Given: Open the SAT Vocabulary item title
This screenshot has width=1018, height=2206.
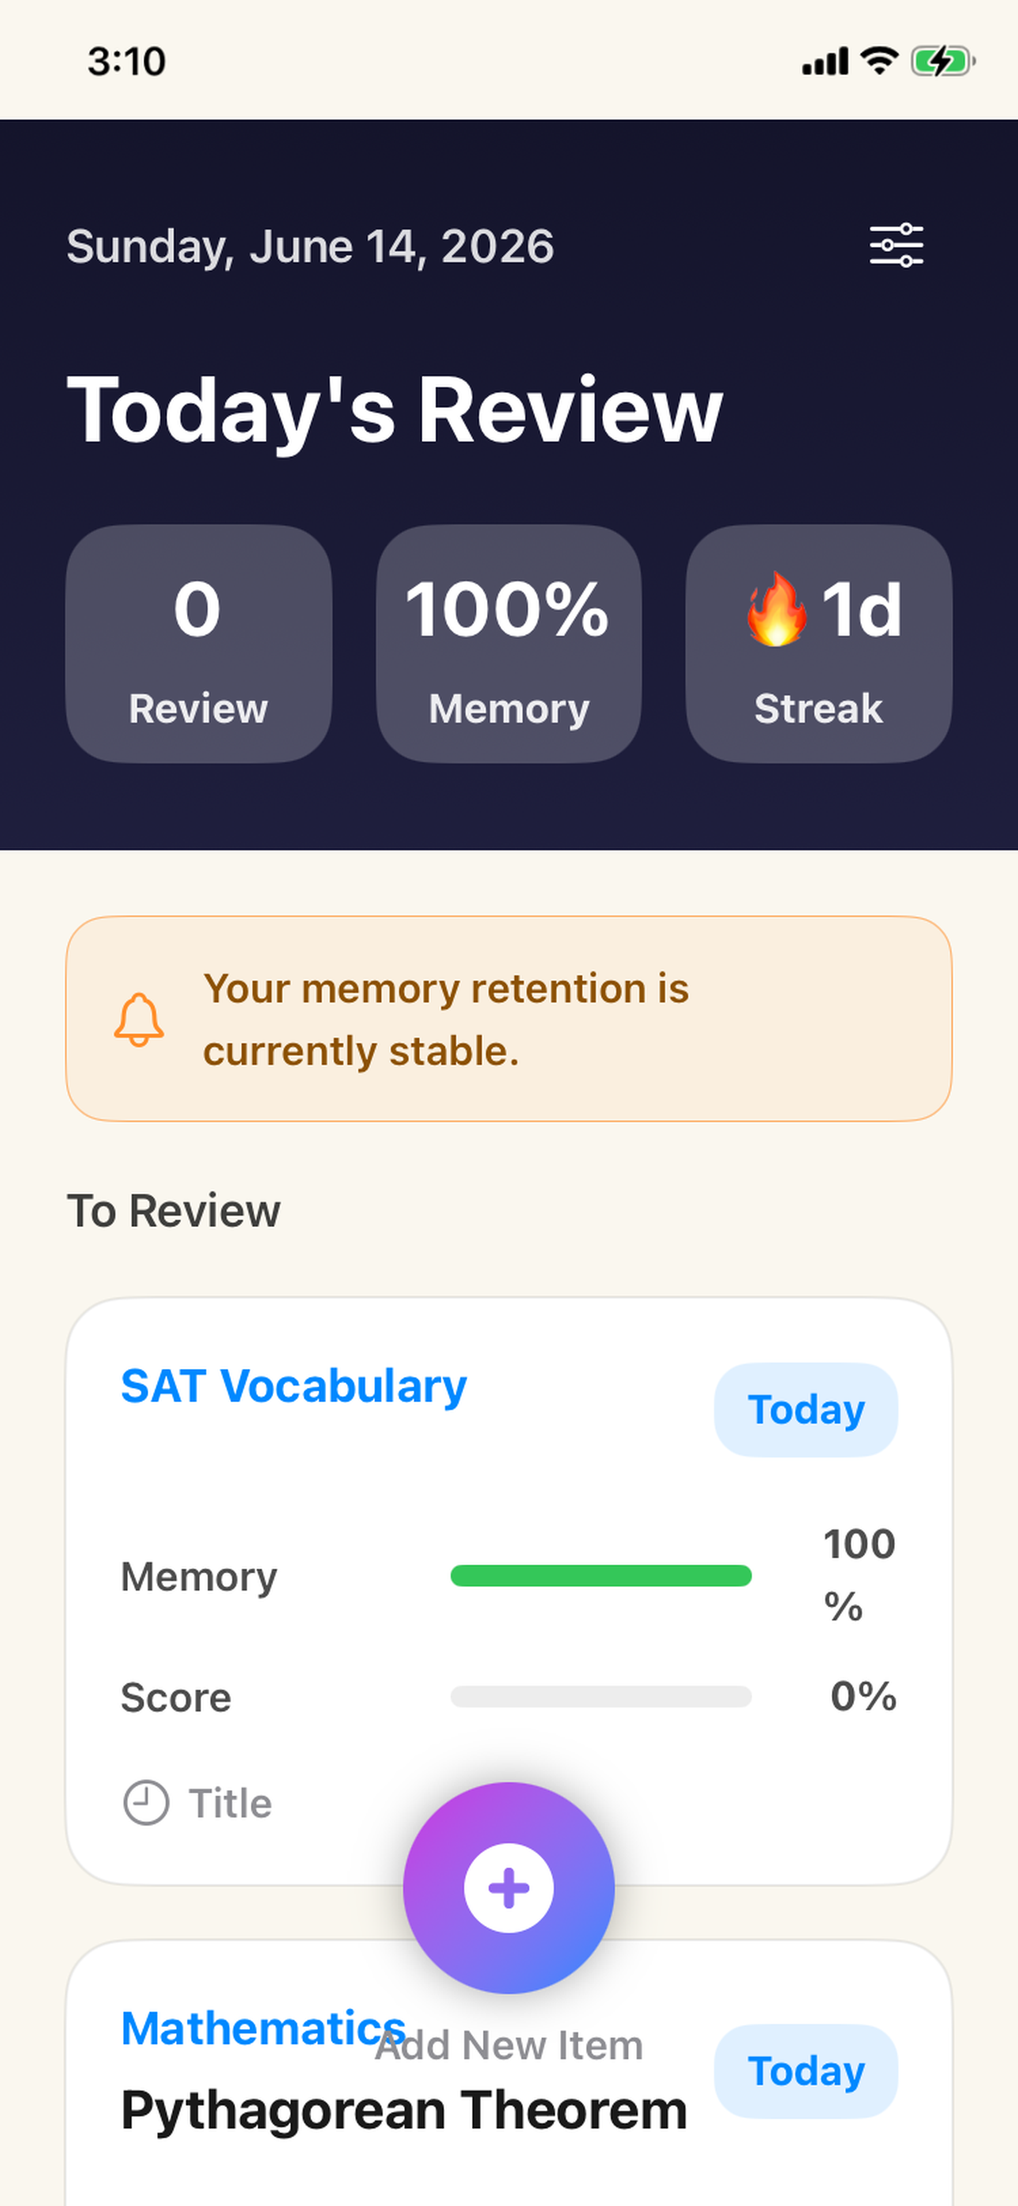Looking at the screenshot, I should click(x=294, y=1385).
